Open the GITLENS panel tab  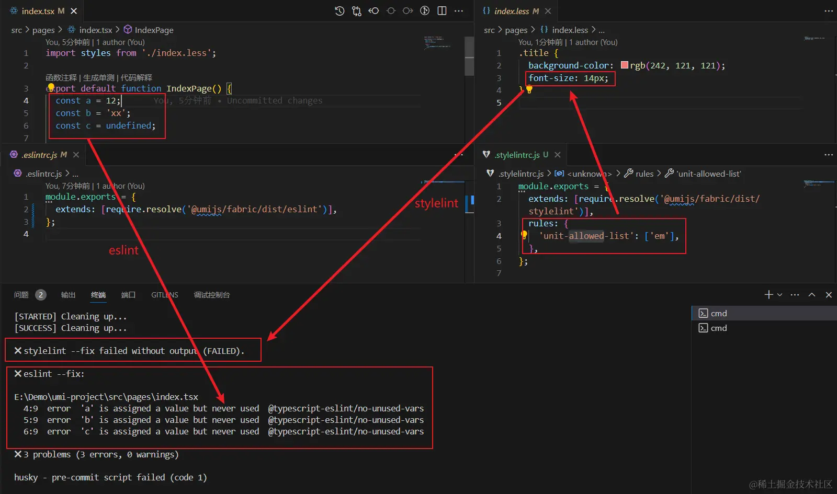coord(165,295)
